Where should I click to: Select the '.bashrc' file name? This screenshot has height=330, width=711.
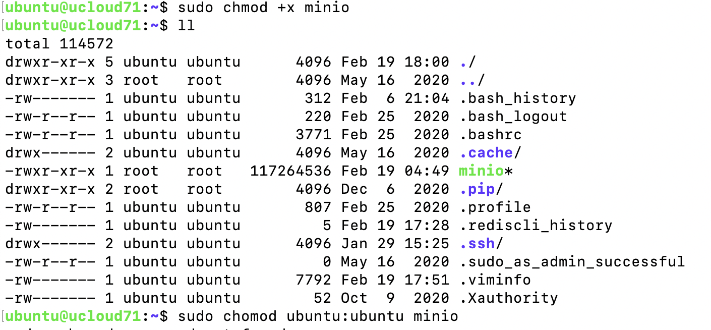point(491,135)
